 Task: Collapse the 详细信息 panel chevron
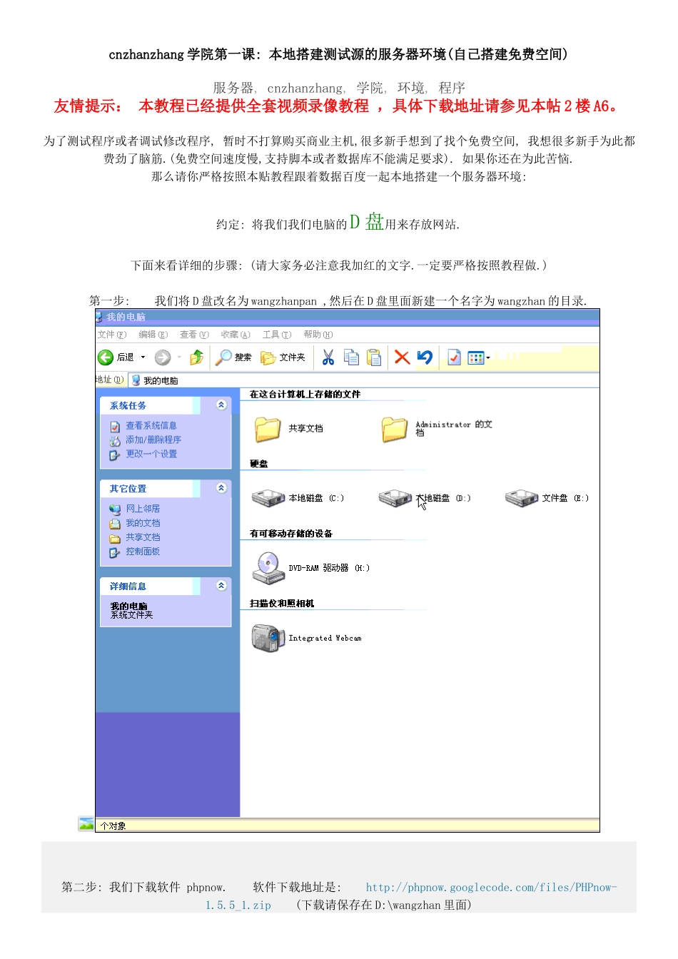click(221, 586)
